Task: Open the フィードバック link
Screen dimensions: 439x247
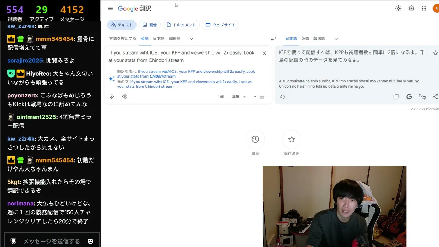Action: pyautogui.click(x=425, y=109)
